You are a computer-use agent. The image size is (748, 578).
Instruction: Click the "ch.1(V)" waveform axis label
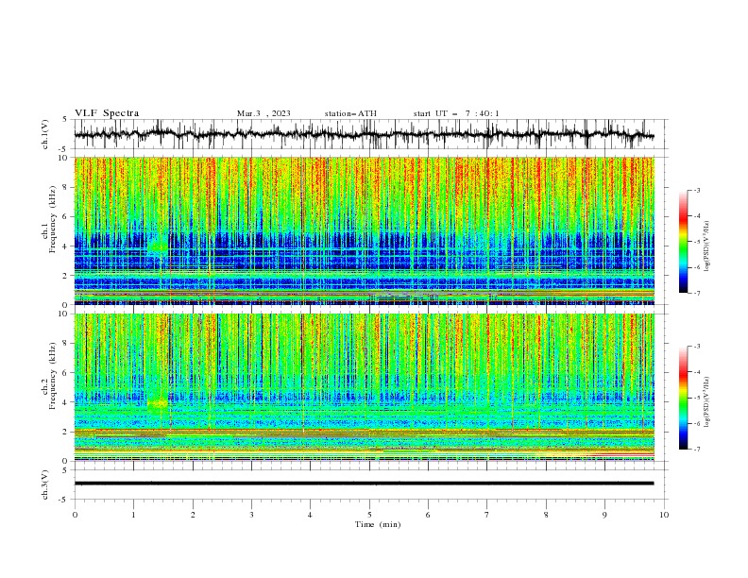click(45, 134)
